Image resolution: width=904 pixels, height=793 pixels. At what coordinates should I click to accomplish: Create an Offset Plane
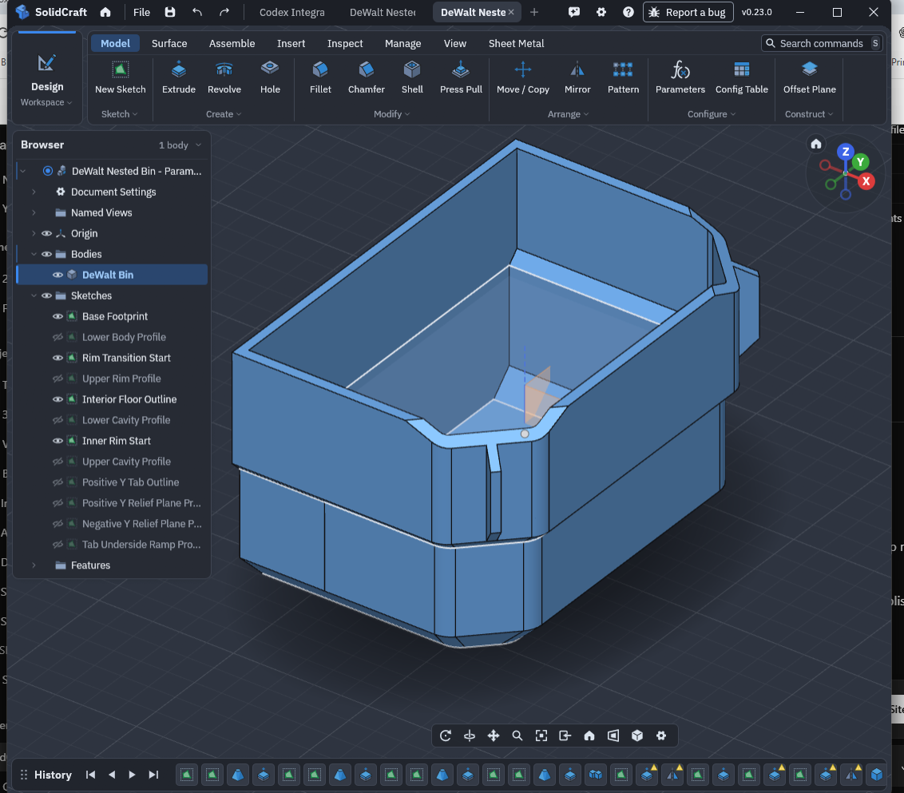point(810,77)
